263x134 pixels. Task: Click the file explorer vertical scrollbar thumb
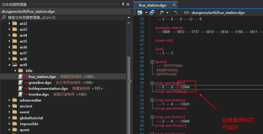pos(129,95)
